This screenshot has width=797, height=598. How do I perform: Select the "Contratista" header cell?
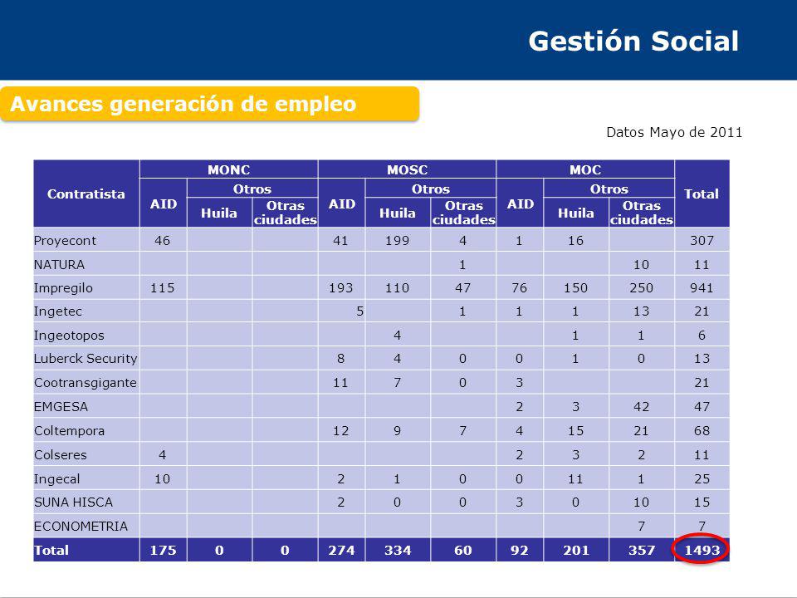[x=86, y=194]
